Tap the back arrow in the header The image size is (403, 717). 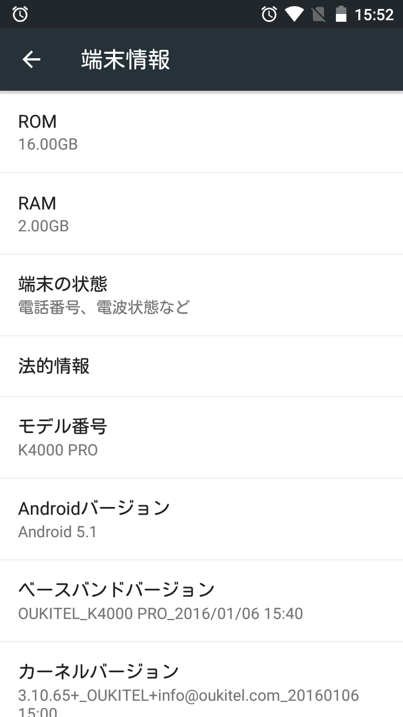(31, 59)
